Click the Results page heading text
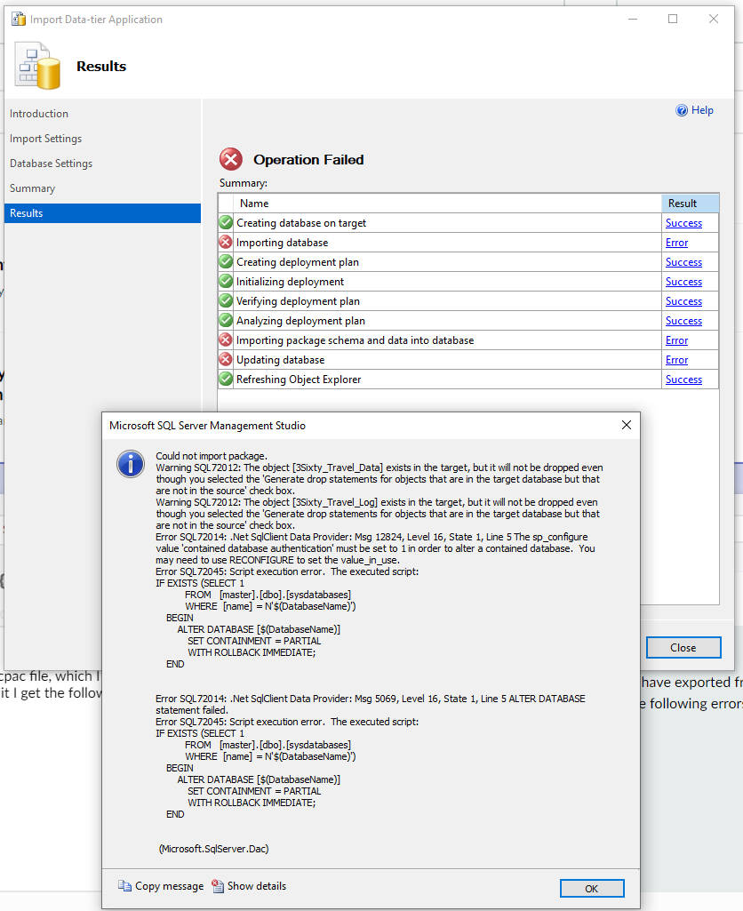The height and width of the screenshot is (911, 743). coord(101,67)
